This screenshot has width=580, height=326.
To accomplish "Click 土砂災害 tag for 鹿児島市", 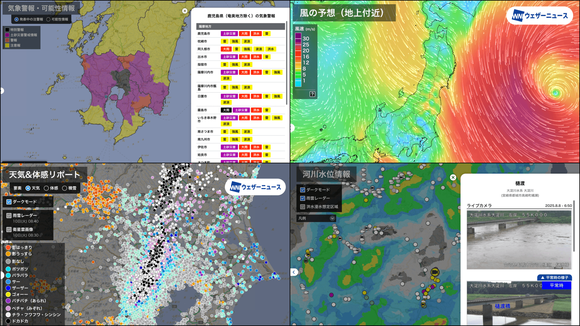I will tap(229, 34).
